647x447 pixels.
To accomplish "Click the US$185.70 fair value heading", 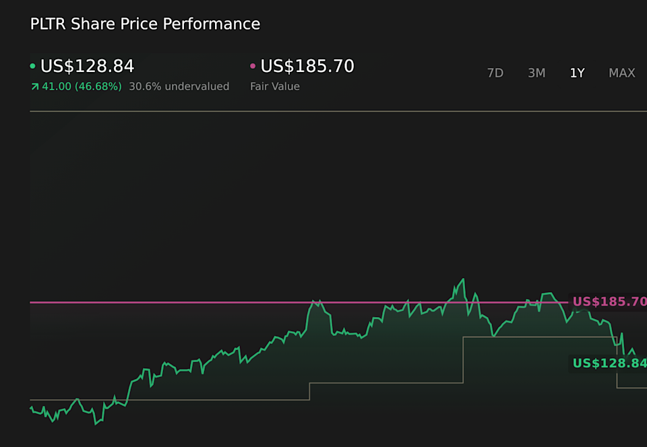I will [x=307, y=65].
